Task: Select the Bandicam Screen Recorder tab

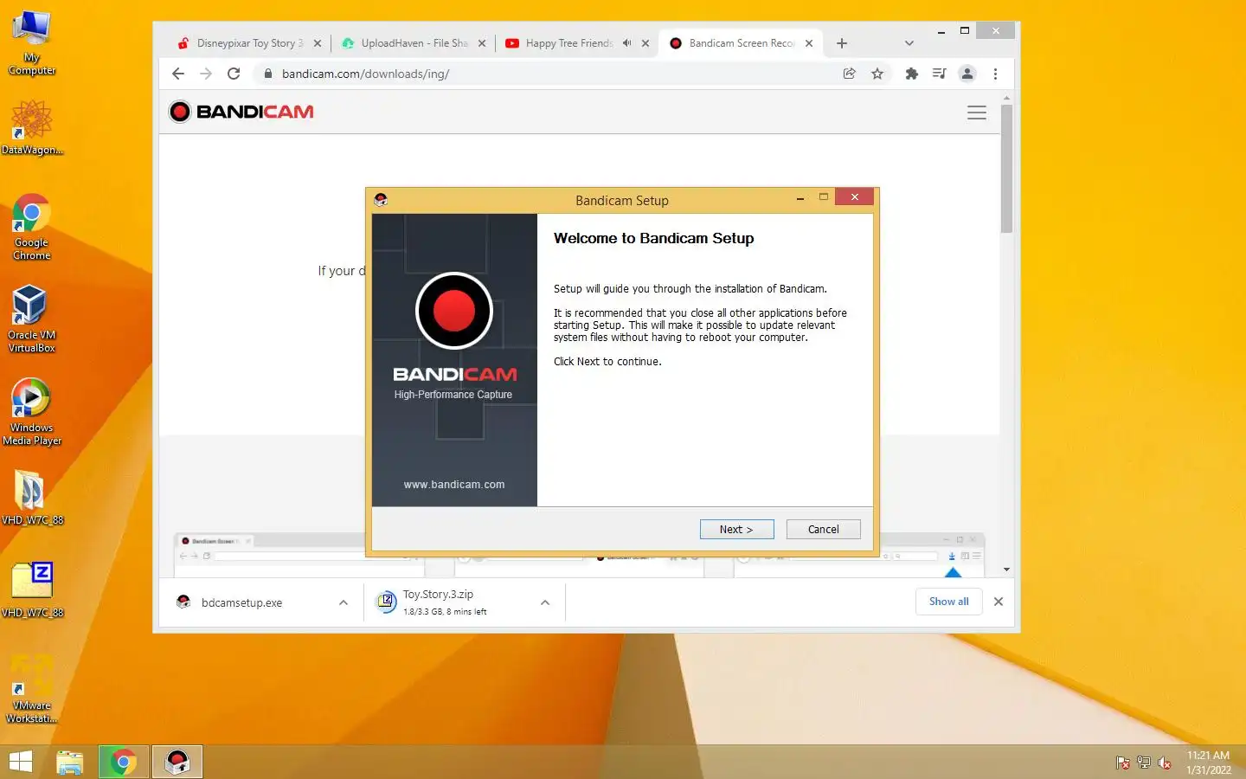Action: (742, 43)
